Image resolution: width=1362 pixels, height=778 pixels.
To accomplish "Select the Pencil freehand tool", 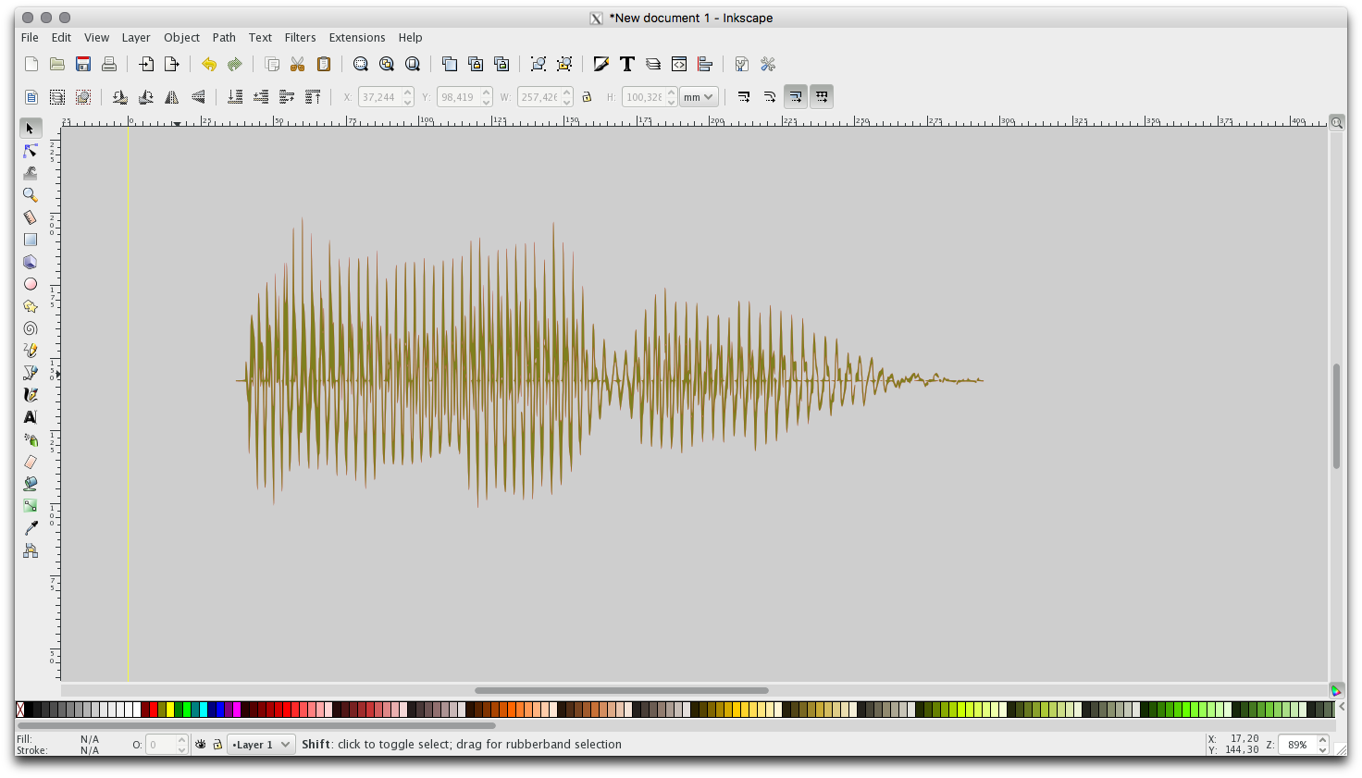I will coord(30,351).
